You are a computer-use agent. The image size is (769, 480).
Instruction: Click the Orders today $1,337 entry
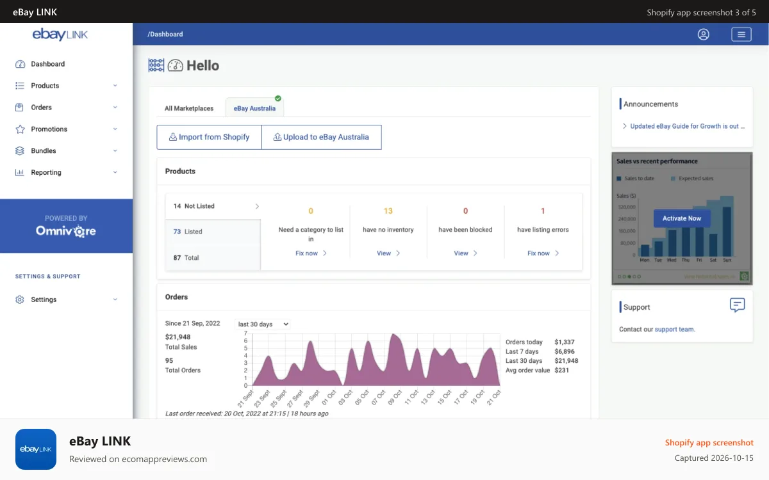click(x=540, y=342)
